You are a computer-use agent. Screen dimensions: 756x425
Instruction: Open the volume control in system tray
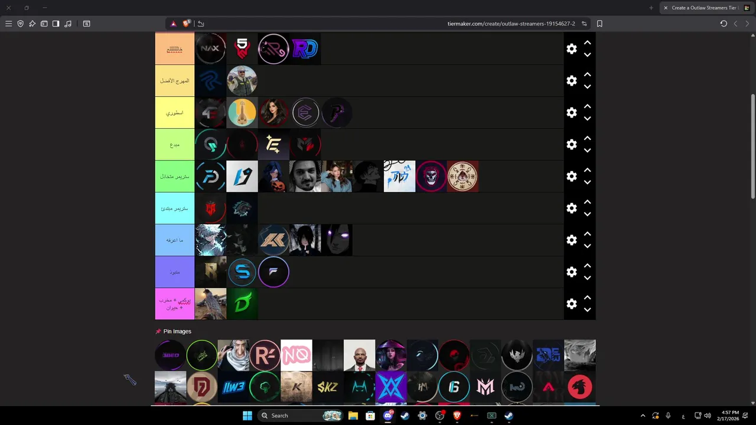[x=708, y=416]
